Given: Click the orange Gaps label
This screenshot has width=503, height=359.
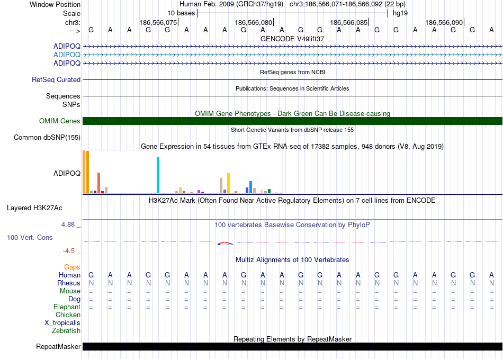Looking at the screenshot, I should [73, 267].
